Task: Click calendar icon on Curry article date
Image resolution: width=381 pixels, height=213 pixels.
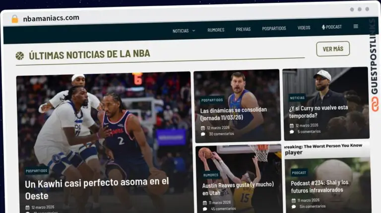Action: (x=292, y=125)
